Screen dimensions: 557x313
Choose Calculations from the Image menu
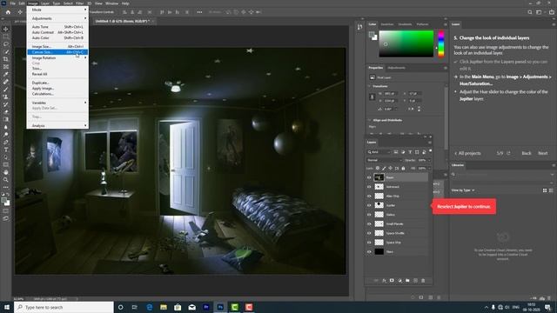click(x=57, y=94)
